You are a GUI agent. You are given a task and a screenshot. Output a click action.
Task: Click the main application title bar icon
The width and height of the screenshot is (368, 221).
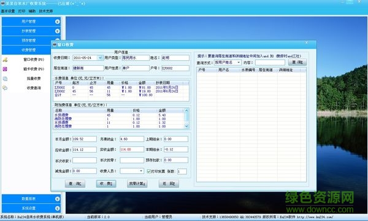pyautogui.click(x=3, y=3)
